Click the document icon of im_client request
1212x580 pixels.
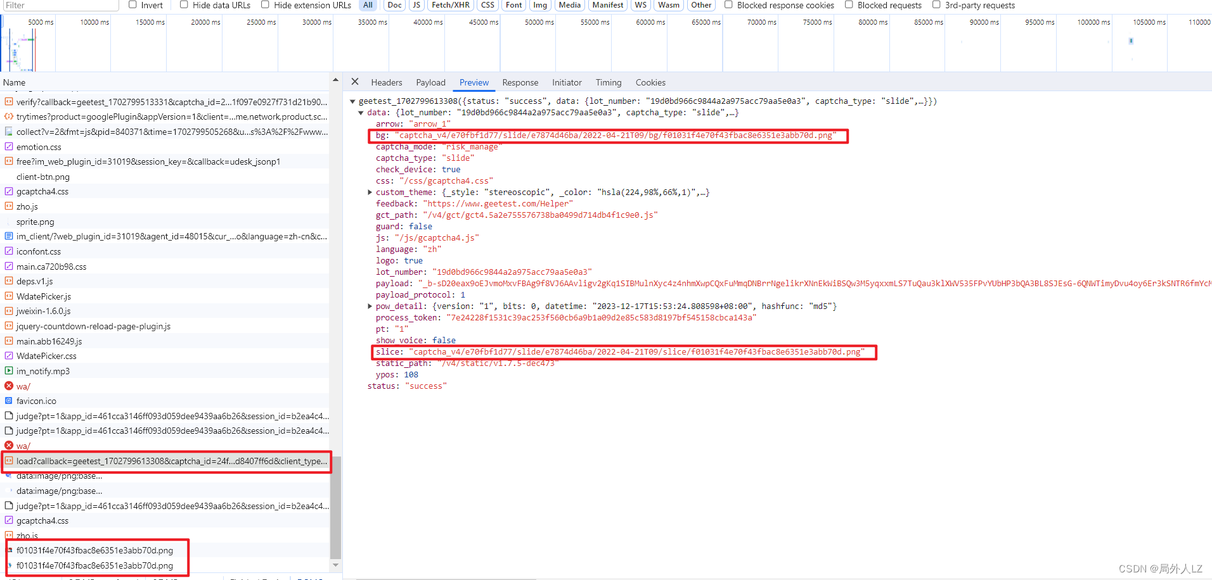click(x=9, y=236)
